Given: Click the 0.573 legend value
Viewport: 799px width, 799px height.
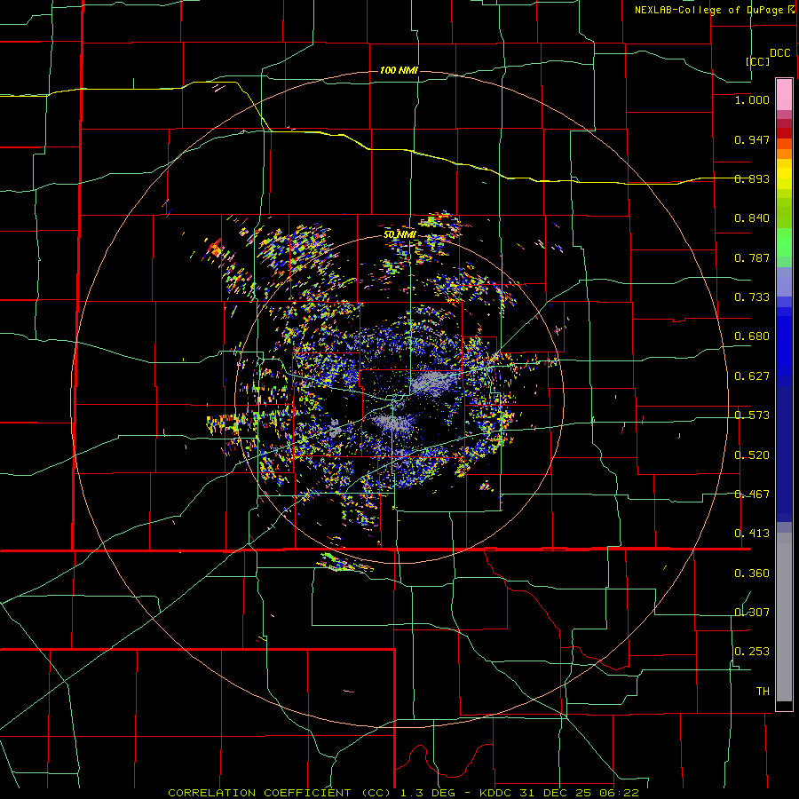Looking at the screenshot, I should point(752,415).
